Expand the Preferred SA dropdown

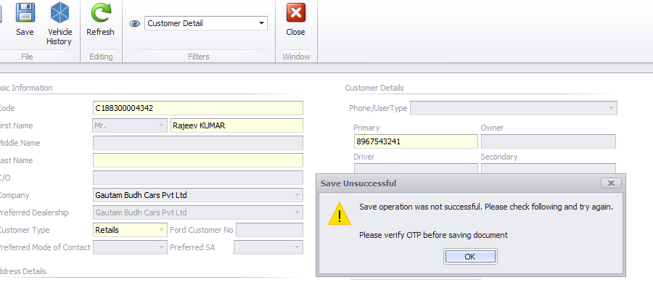point(297,247)
